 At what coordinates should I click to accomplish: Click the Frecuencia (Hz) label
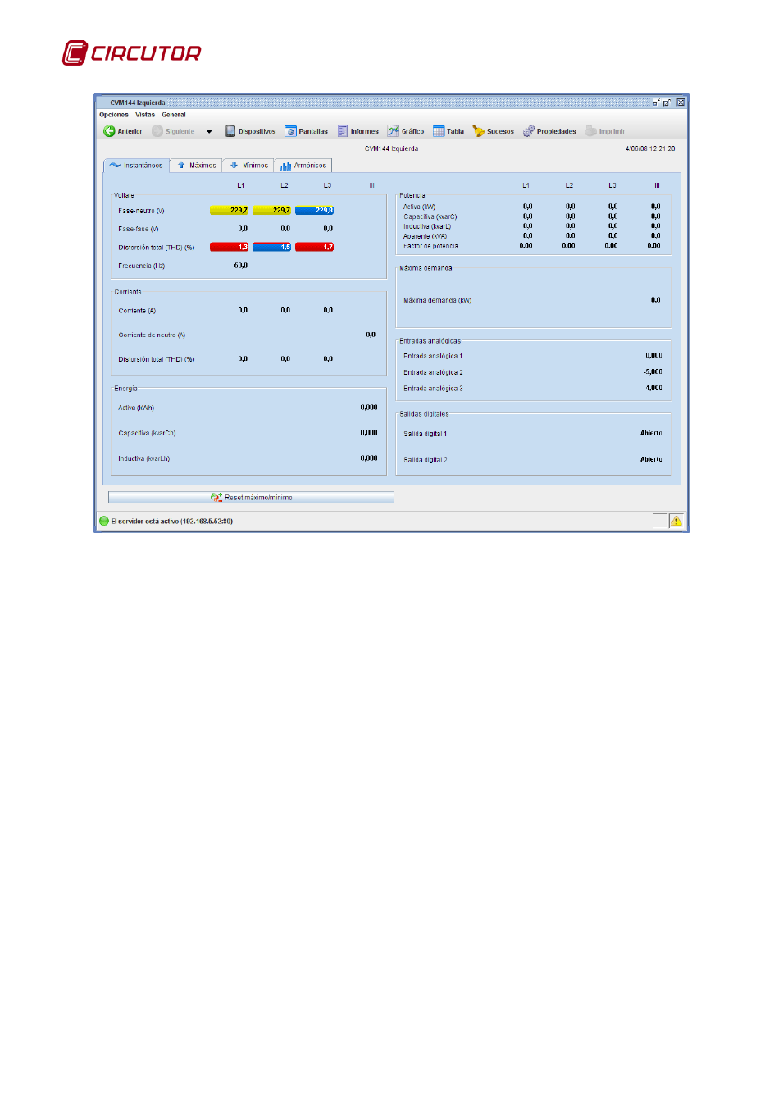point(141,266)
